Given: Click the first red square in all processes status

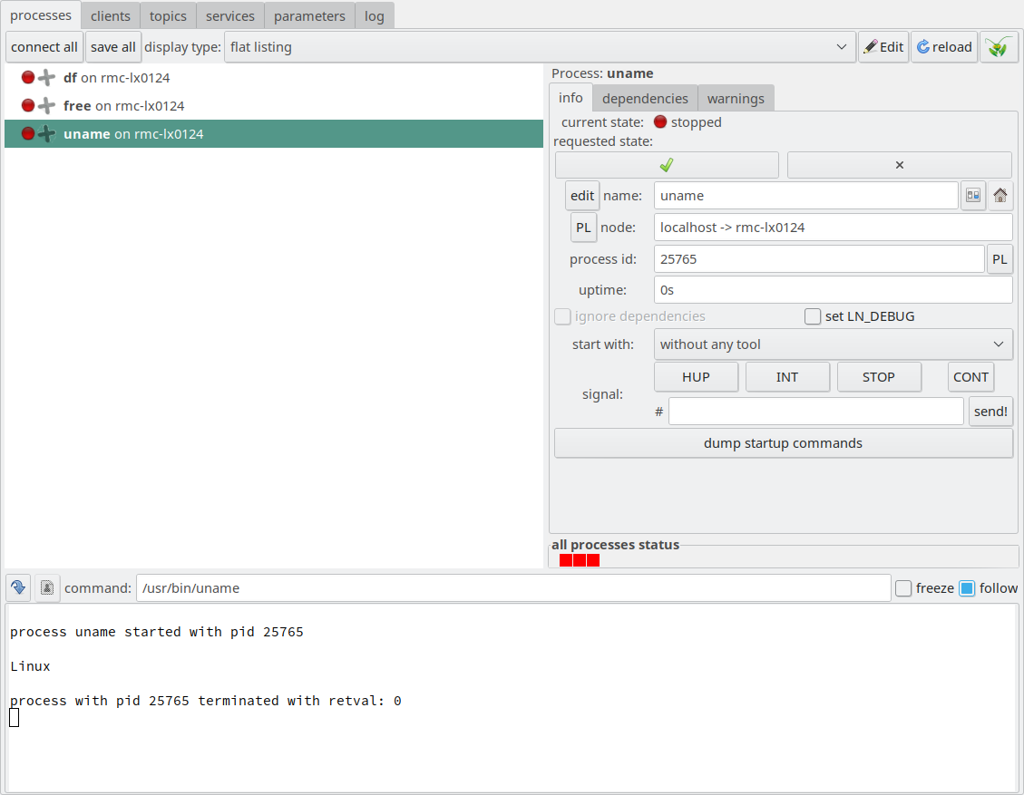Looking at the screenshot, I should coord(566,560).
